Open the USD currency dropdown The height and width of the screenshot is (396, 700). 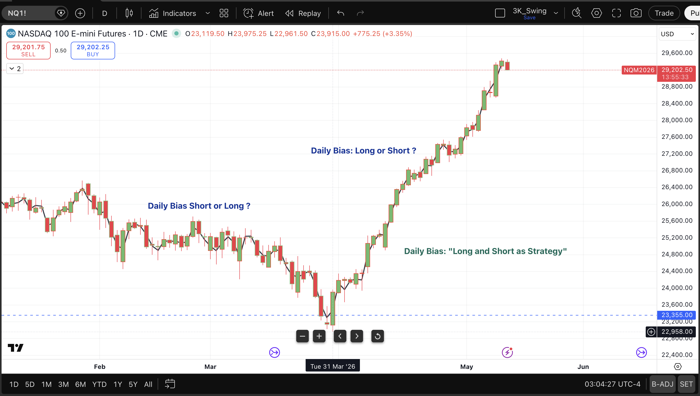tap(677, 34)
